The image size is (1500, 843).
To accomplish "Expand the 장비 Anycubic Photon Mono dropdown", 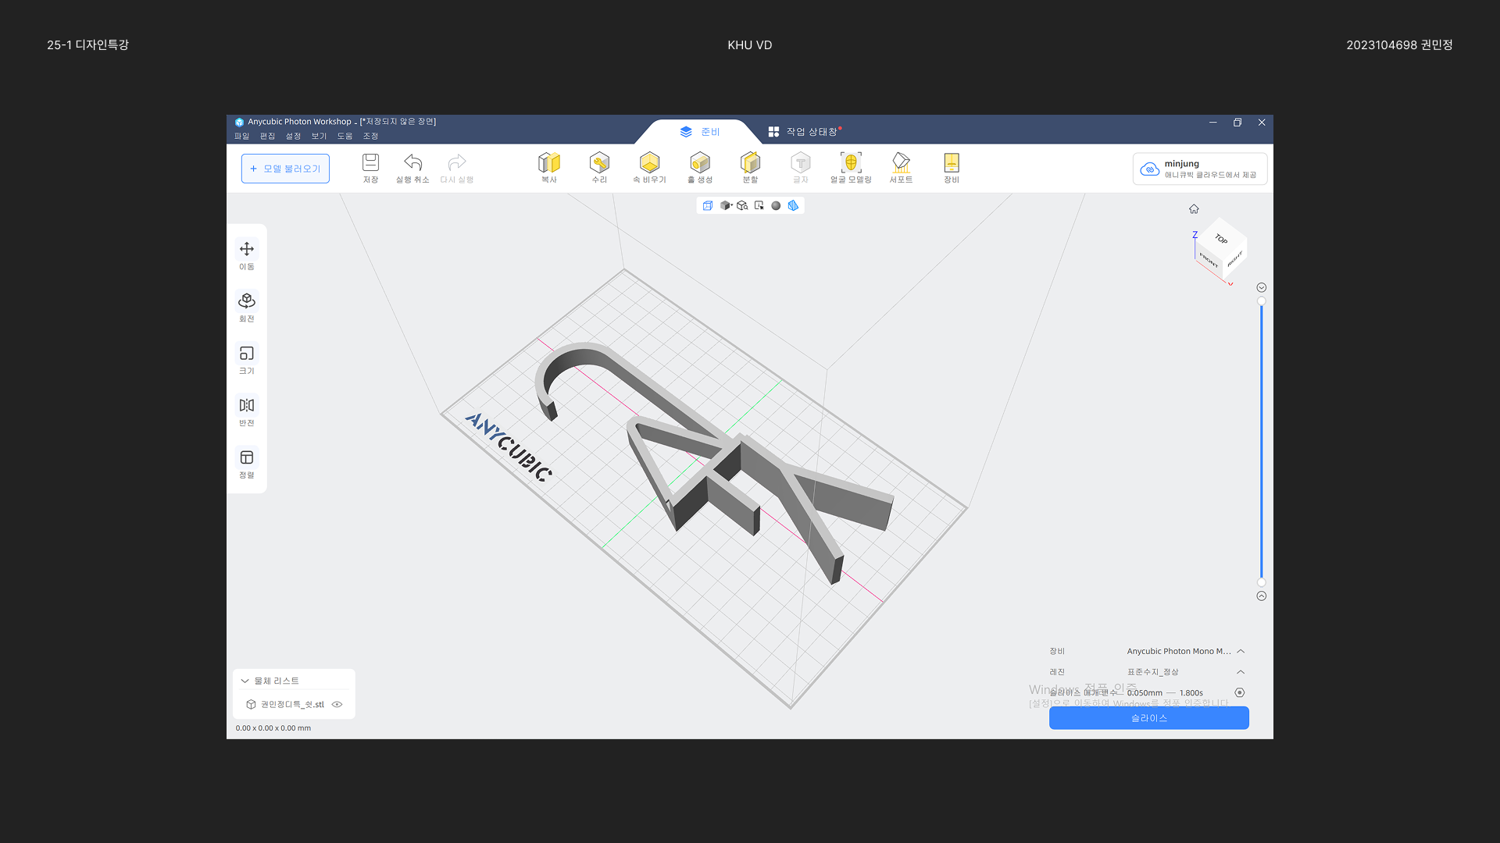I will pos(1241,651).
